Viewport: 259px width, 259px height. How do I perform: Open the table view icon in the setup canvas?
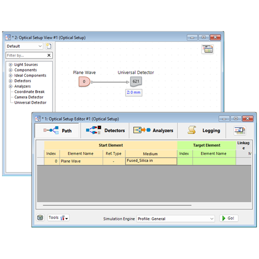208,49
